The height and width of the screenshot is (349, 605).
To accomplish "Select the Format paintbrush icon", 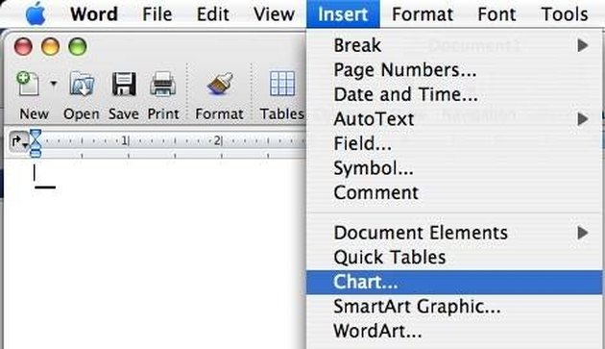I will pos(220,84).
